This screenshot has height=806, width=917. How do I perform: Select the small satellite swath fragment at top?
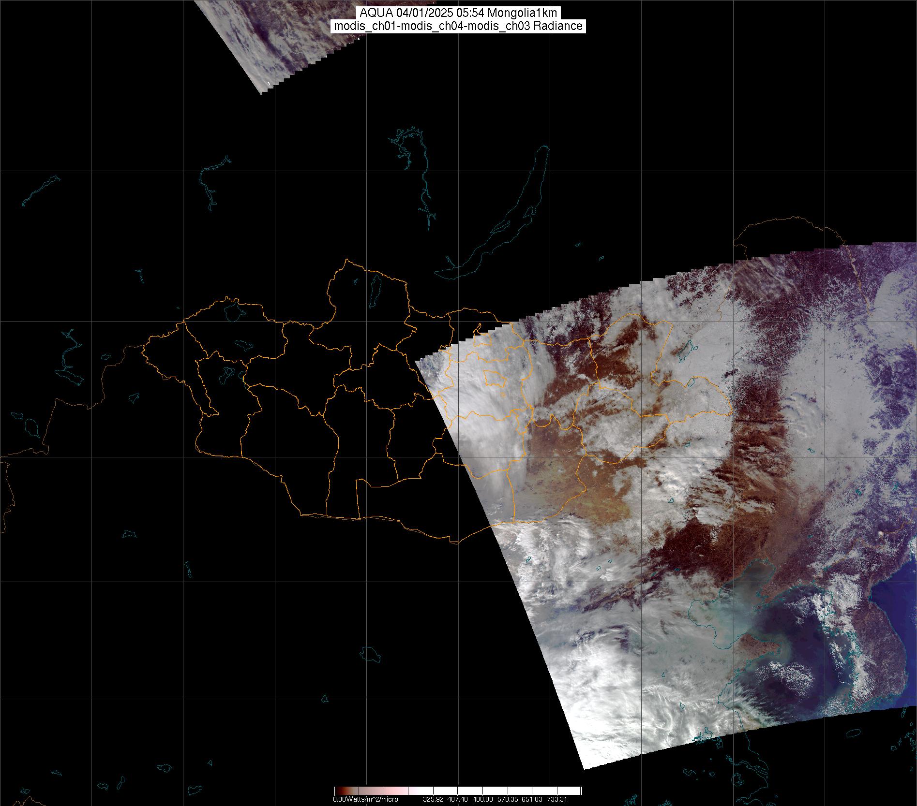pyautogui.click(x=271, y=39)
